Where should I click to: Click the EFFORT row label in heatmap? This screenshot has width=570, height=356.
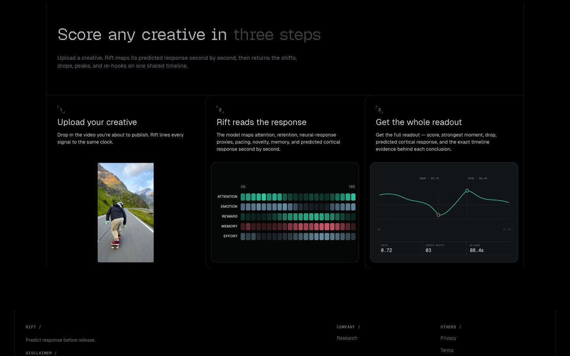230,236
